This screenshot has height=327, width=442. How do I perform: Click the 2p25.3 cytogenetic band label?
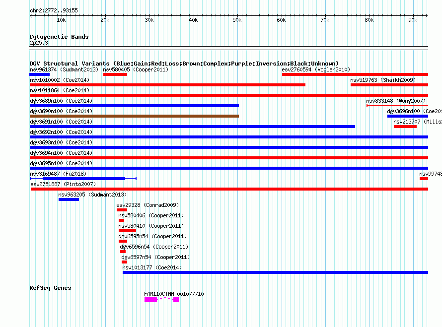tap(39, 43)
